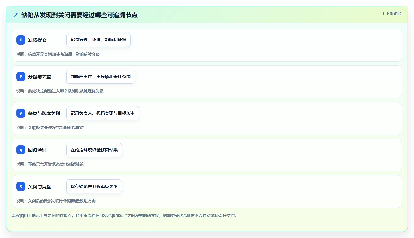Click the arrow icon beside the title

pyautogui.click(x=16, y=15)
